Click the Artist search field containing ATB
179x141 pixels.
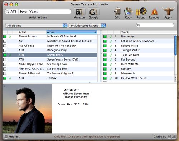tap(14, 11)
